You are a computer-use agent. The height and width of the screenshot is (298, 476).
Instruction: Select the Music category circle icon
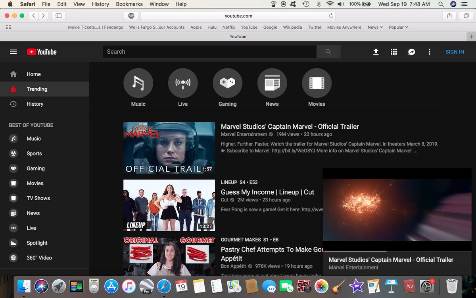click(x=138, y=83)
